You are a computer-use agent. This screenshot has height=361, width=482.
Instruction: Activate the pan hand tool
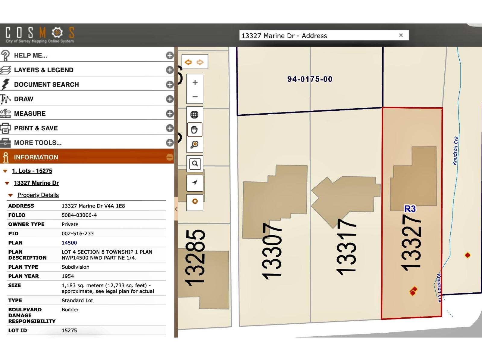[x=195, y=130]
